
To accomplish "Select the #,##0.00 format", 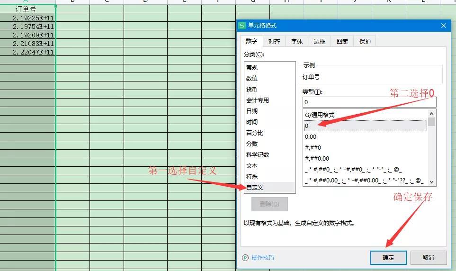I will (365, 159).
